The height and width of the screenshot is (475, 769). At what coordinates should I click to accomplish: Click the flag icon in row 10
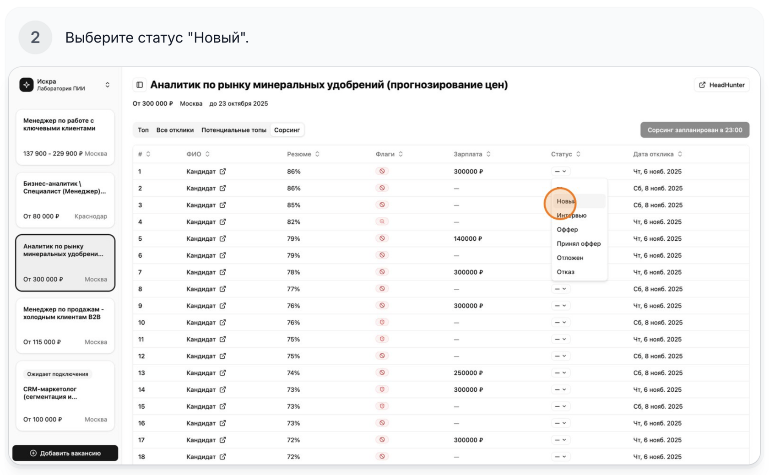click(382, 322)
